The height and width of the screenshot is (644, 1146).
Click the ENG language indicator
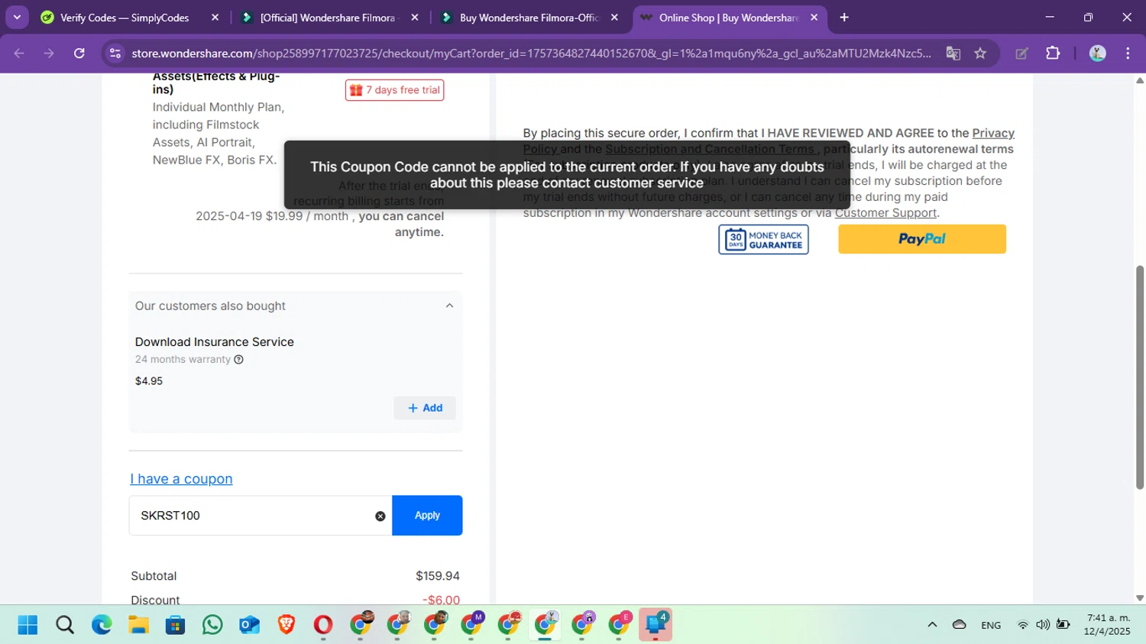pos(991,625)
